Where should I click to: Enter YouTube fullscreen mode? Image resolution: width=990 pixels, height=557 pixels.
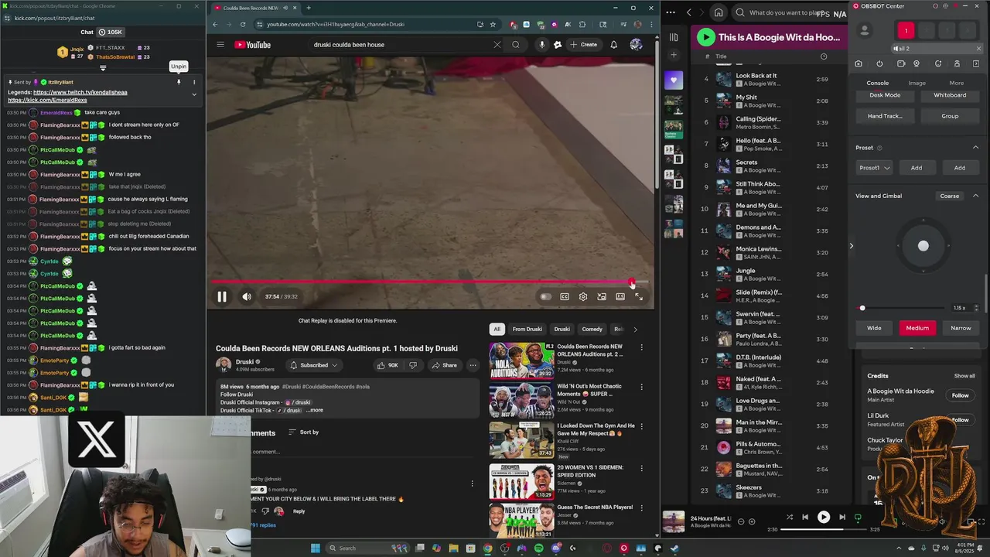pos(639,296)
